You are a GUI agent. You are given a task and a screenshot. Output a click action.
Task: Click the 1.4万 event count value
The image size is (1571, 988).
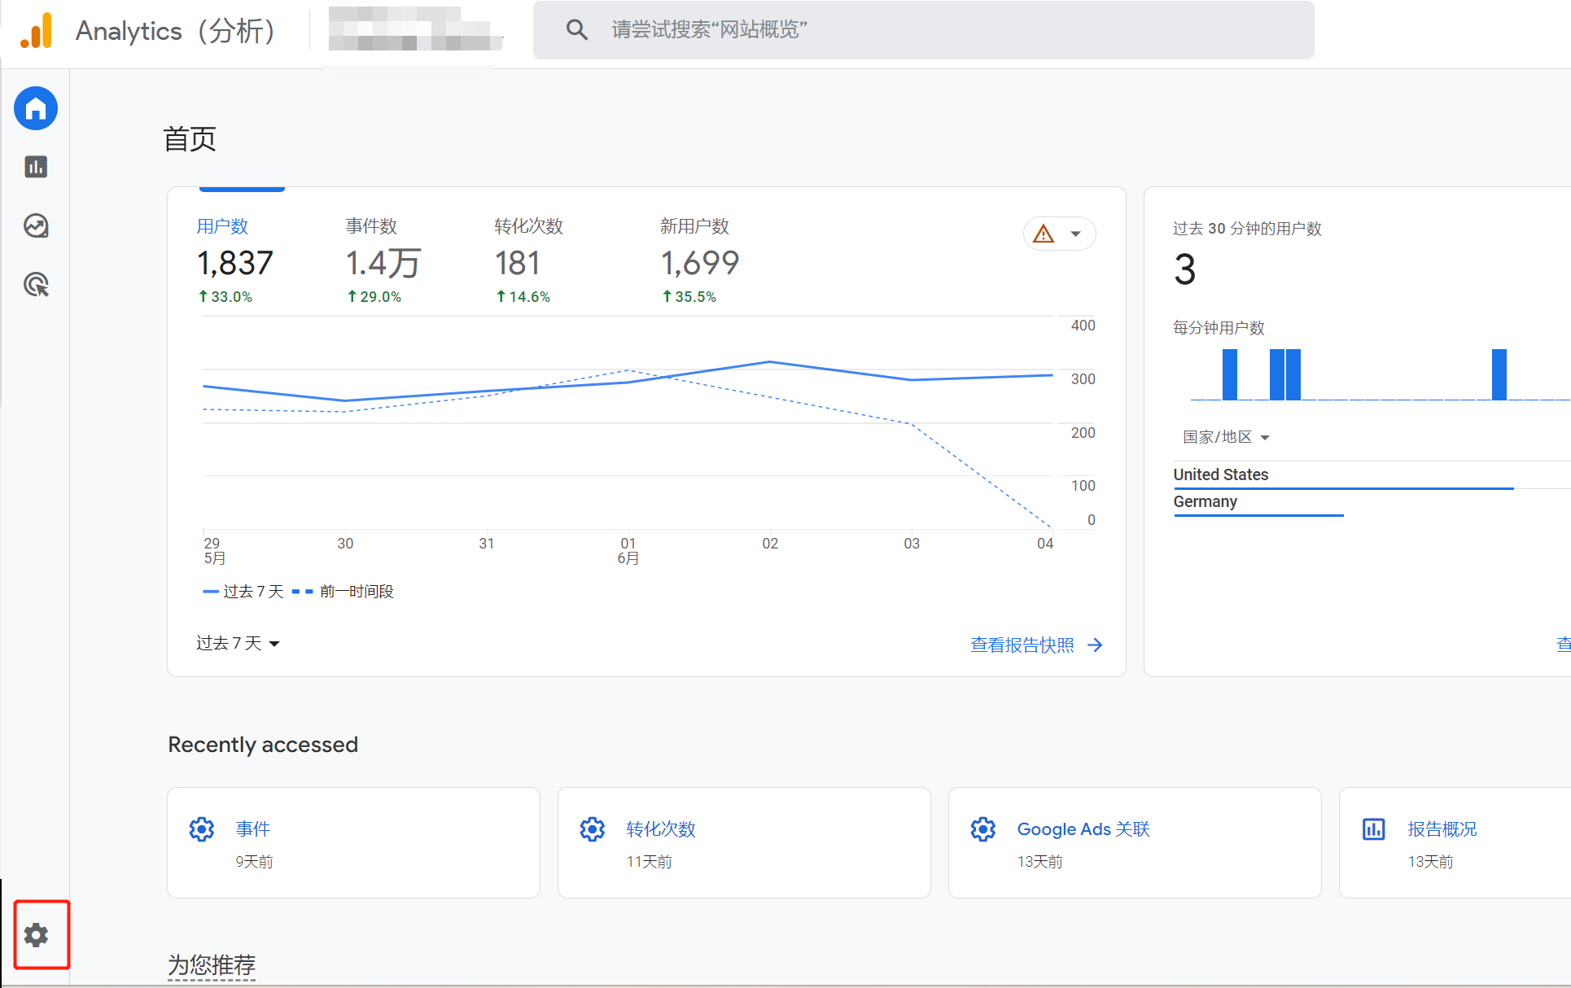click(x=383, y=263)
